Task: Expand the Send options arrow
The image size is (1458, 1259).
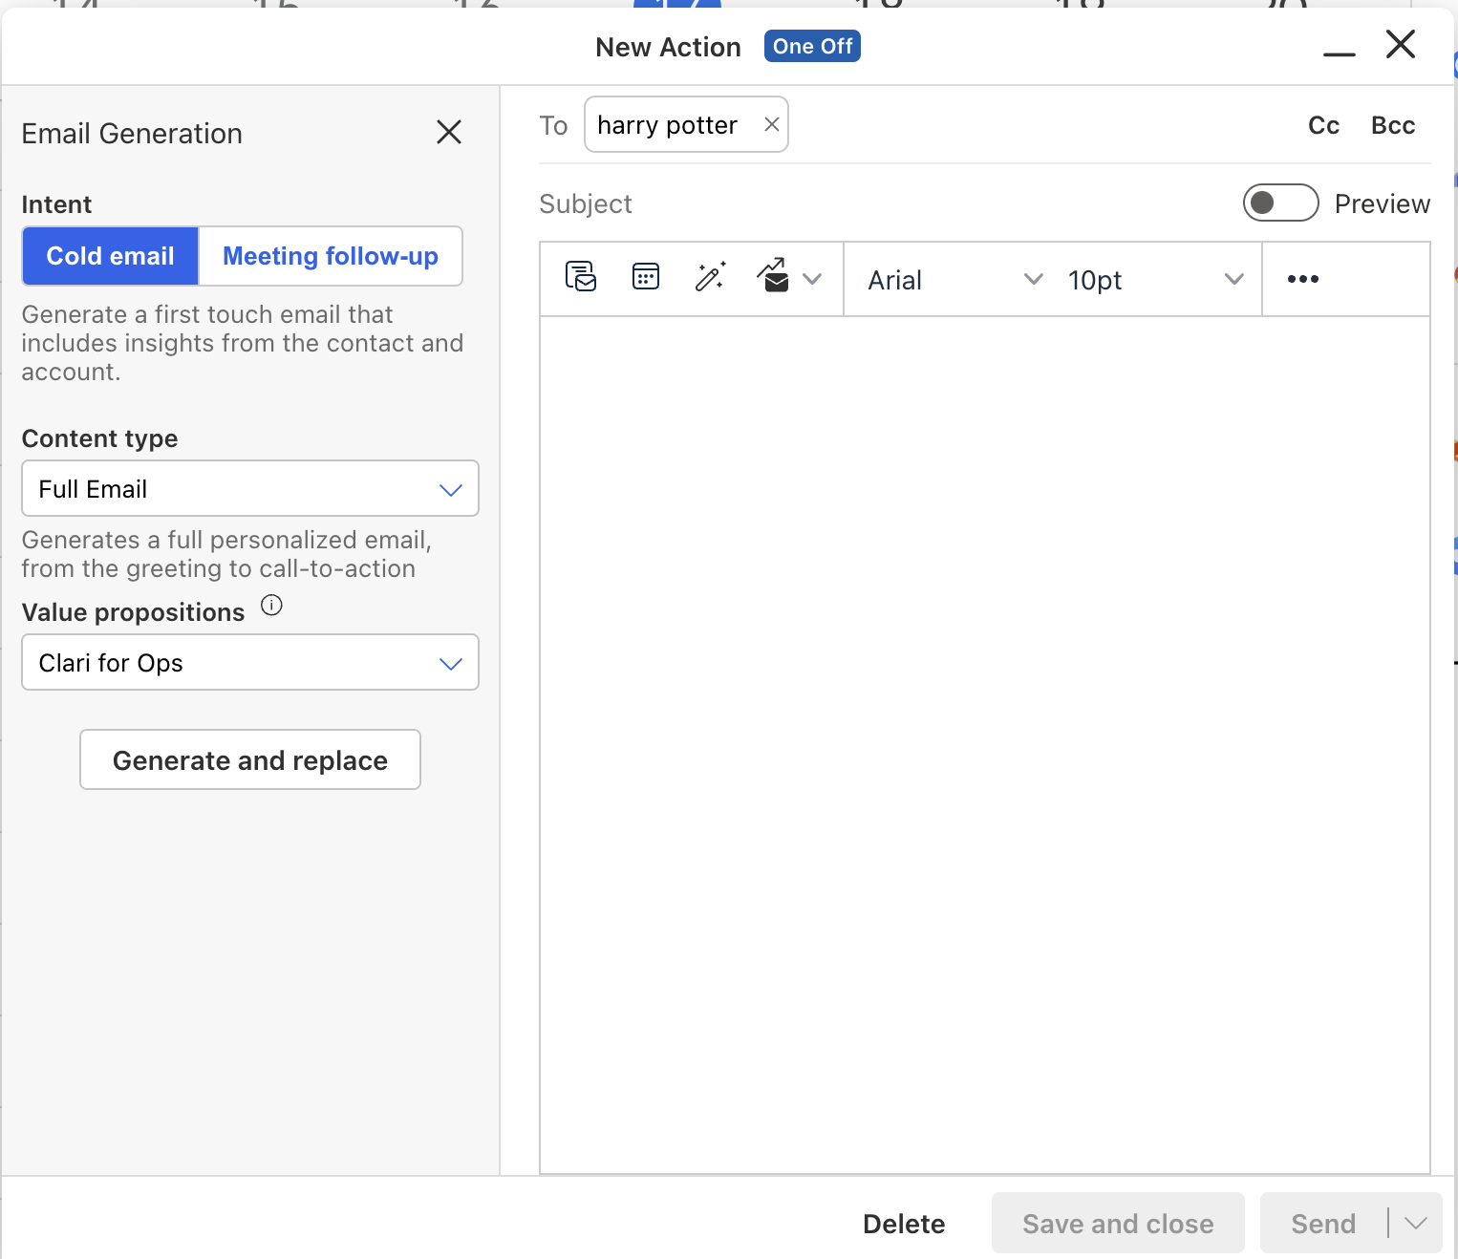Action: point(1416,1224)
